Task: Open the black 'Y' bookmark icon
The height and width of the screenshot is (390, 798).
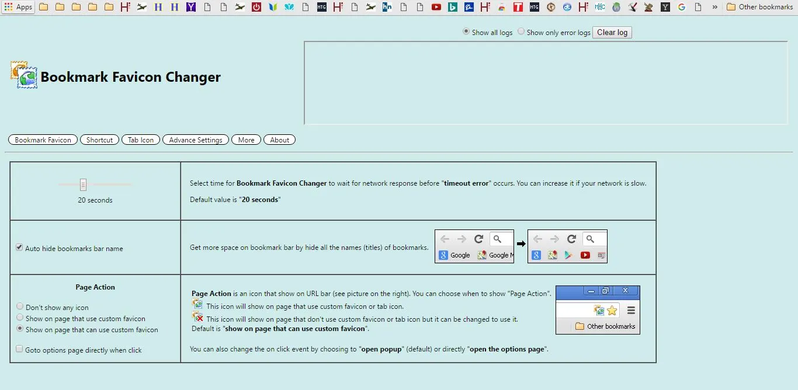Action: pyautogui.click(x=665, y=7)
